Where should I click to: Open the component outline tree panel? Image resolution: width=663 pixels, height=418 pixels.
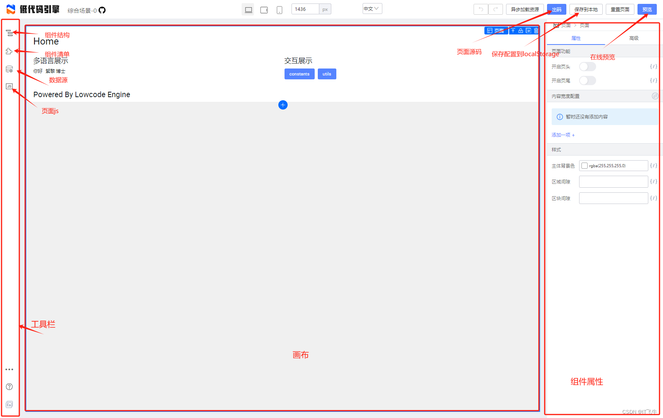click(x=9, y=33)
